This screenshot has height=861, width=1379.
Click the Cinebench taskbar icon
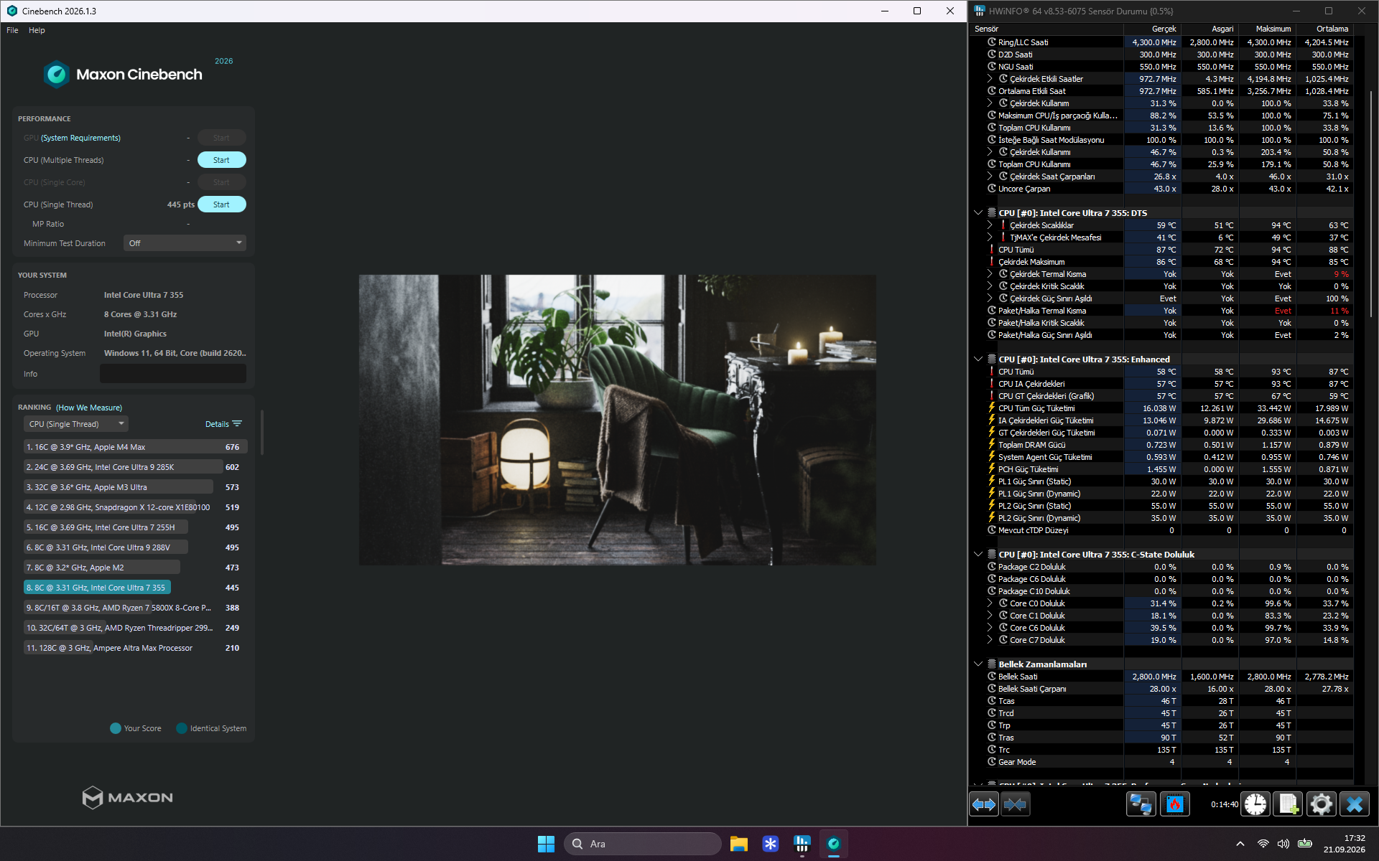point(834,844)
